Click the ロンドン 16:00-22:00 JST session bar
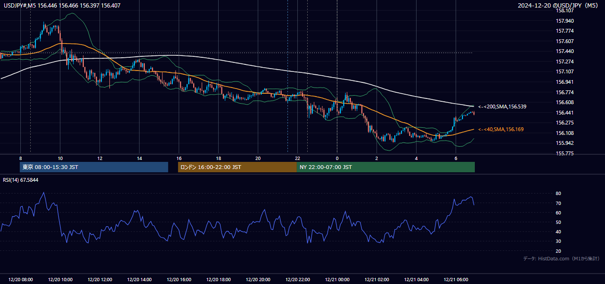Image resolution: width=605 pixels, height=284 pixels. coord(237,167)
